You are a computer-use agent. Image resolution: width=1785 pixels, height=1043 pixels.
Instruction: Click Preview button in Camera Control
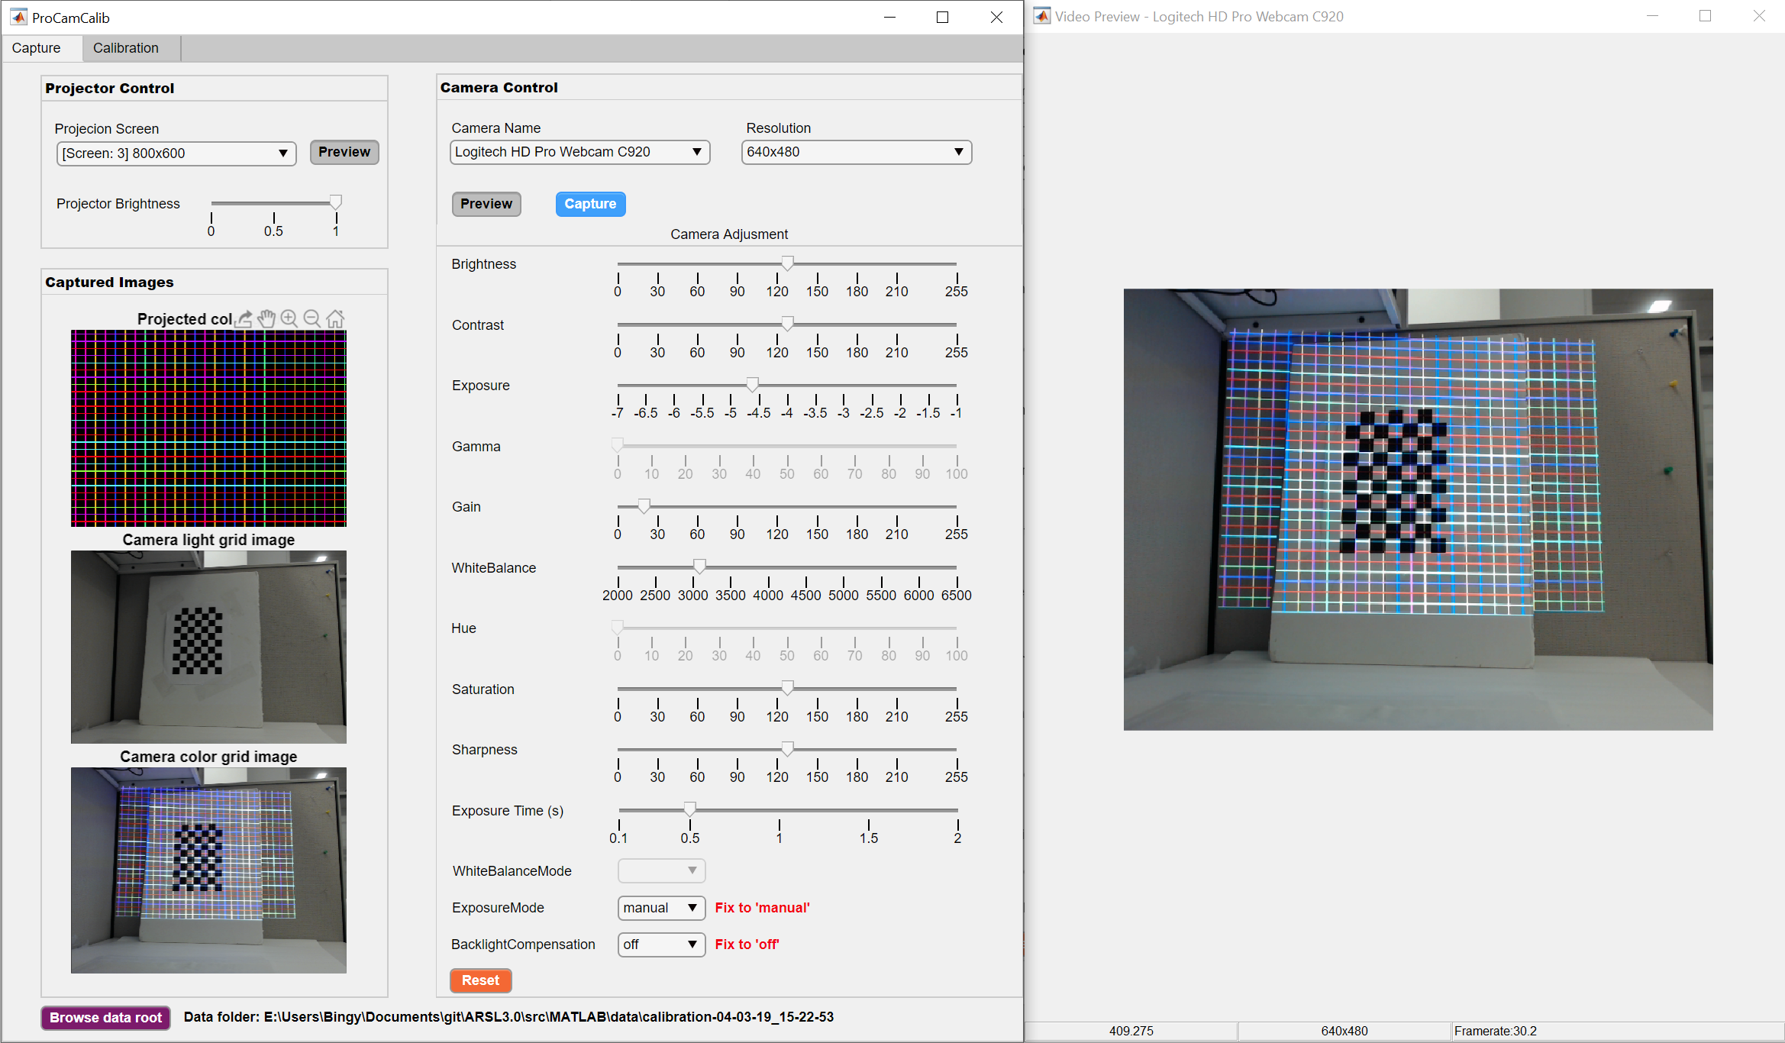486,202
